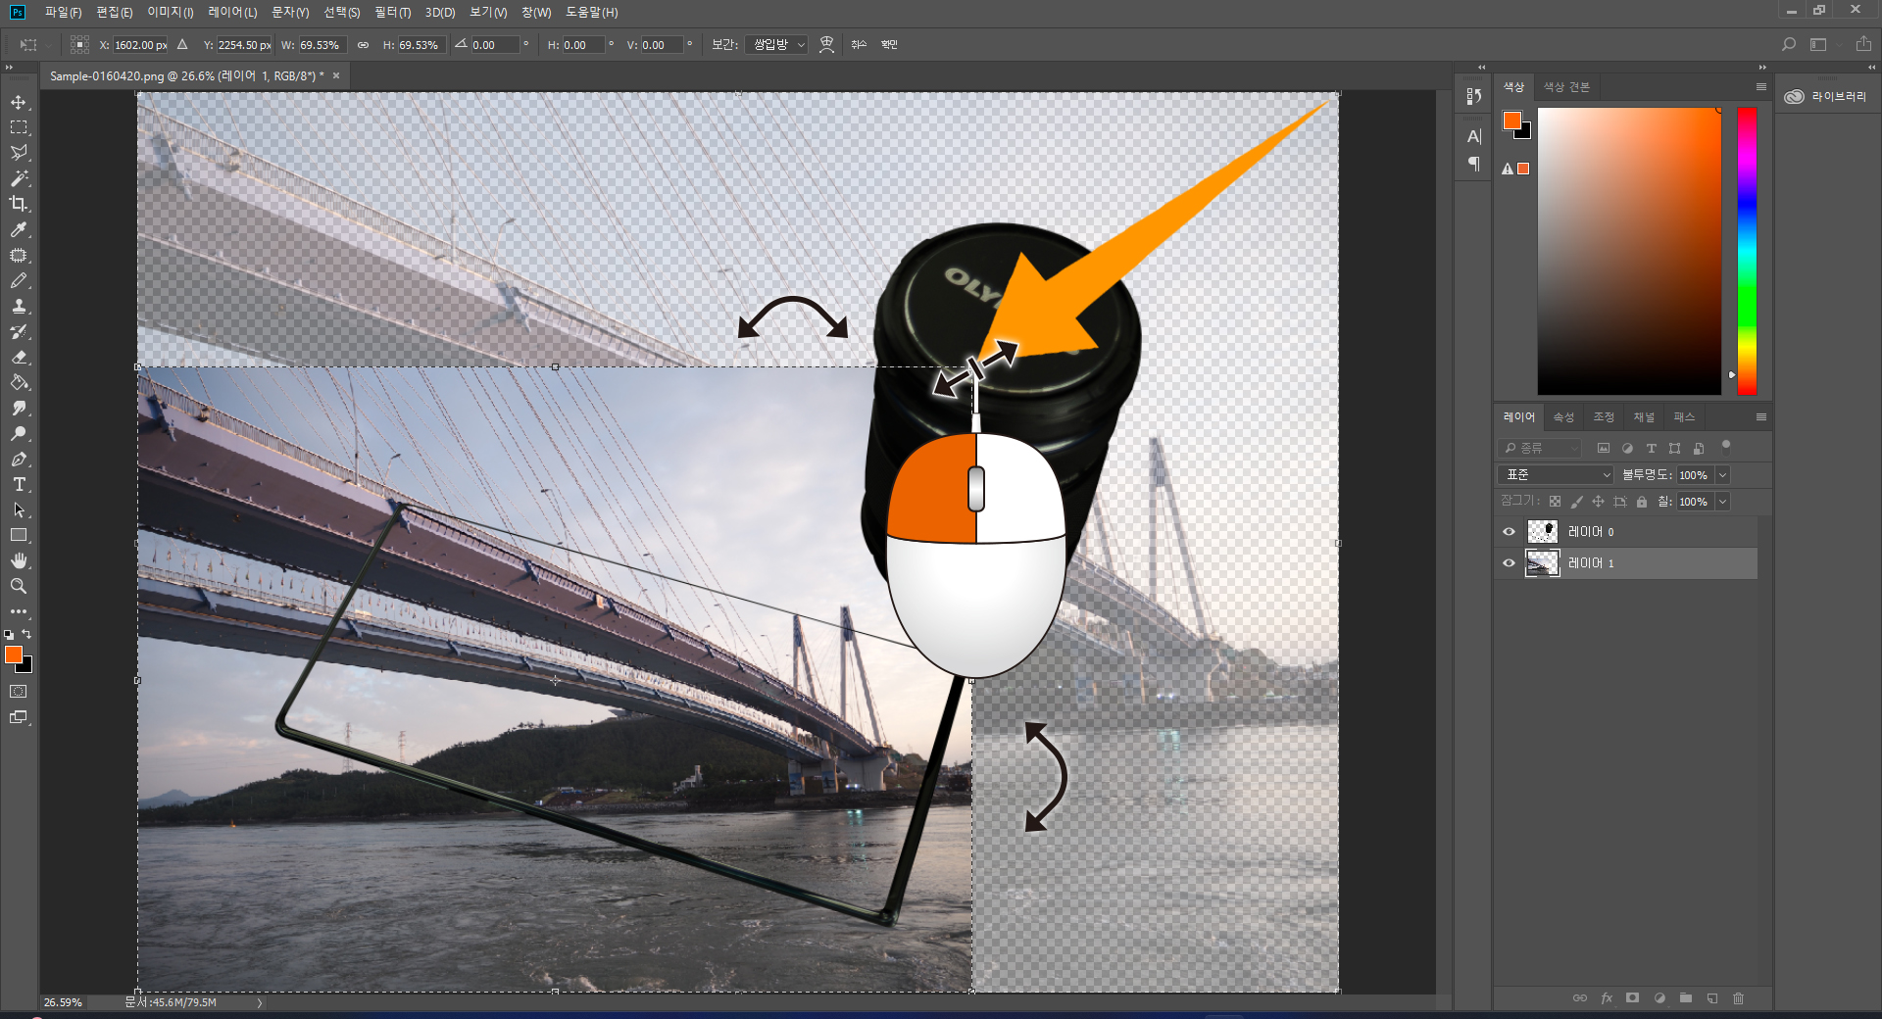The height and width of the screenshot is (1019, 1882).
Task: Select the Crop tool
Action: pyautogui.click(x=19, y=204)
